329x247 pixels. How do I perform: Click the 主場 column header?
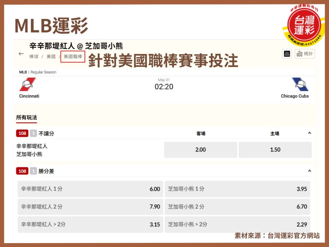click(275, 133)
